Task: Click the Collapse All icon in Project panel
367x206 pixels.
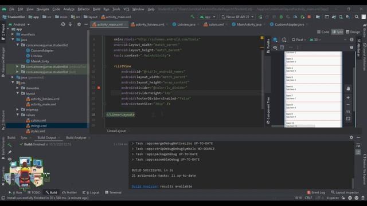Action: [70, 24]
